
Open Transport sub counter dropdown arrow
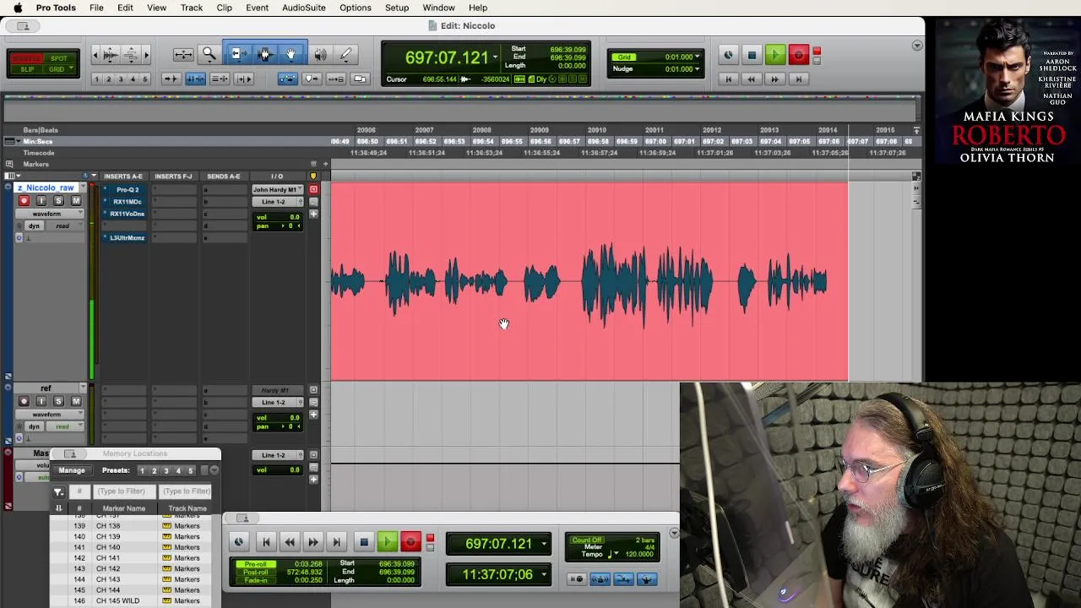[x=544, y=575]
